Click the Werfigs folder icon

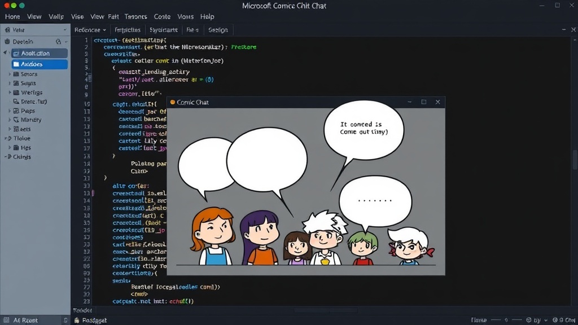pyautogui.click(x=16, y=93)
